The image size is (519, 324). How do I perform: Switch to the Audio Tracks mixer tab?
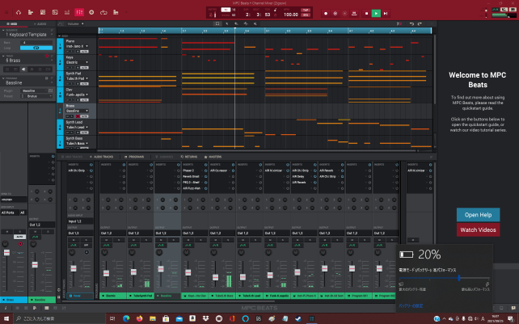(101, 157)
